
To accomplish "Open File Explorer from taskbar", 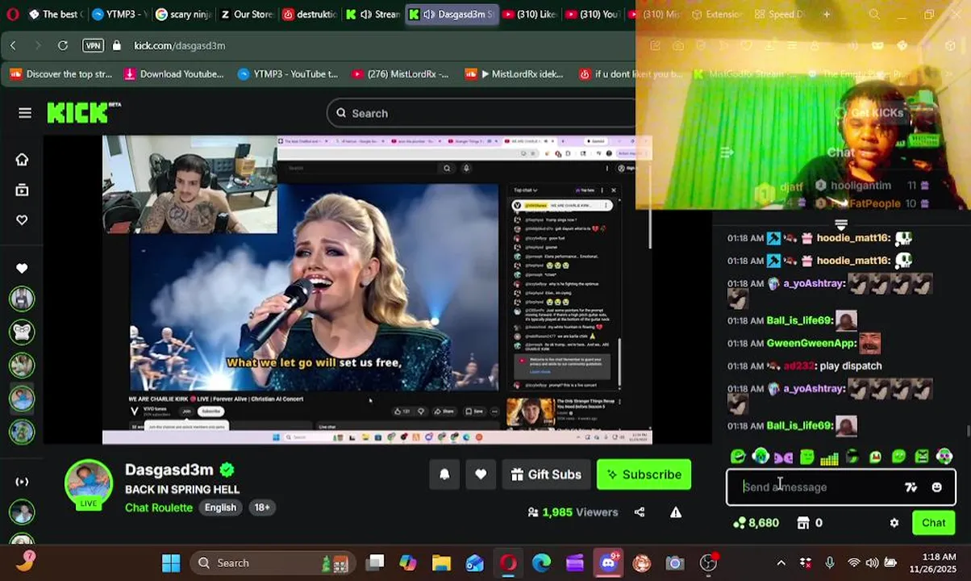I will click(441, 563).
